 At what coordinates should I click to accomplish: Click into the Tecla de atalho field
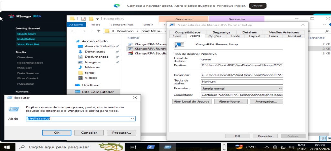coord(242,82)
